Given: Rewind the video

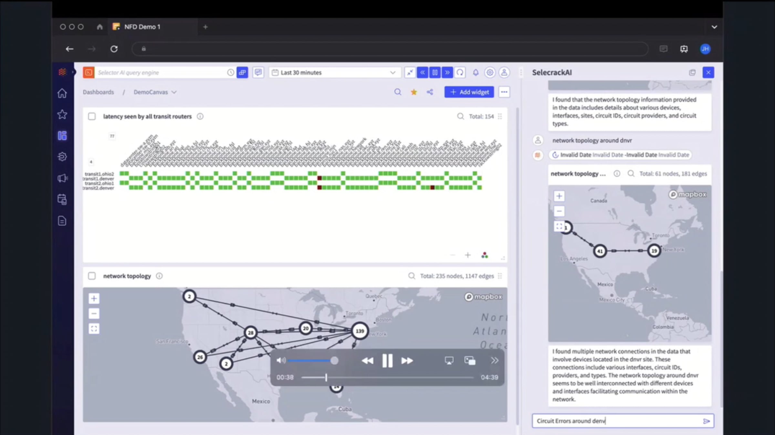Looking at the screenshot, I should pos(367,361).
